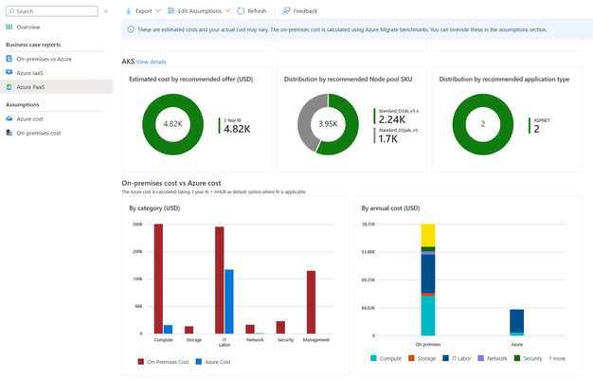Click the Azure cost cloud icon
593x379 pixels.
(9, 118)
